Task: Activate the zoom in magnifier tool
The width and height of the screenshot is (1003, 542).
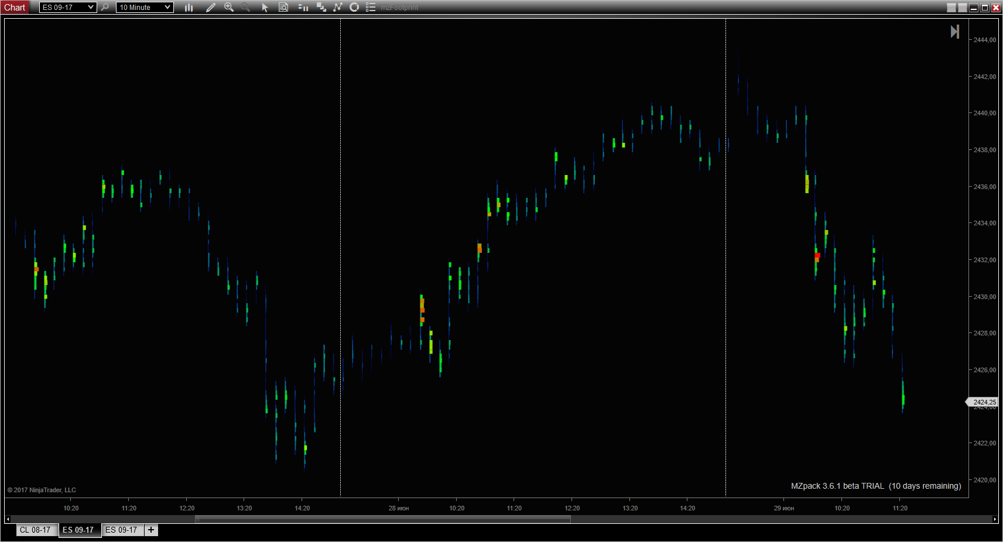Action: [229, 8]
